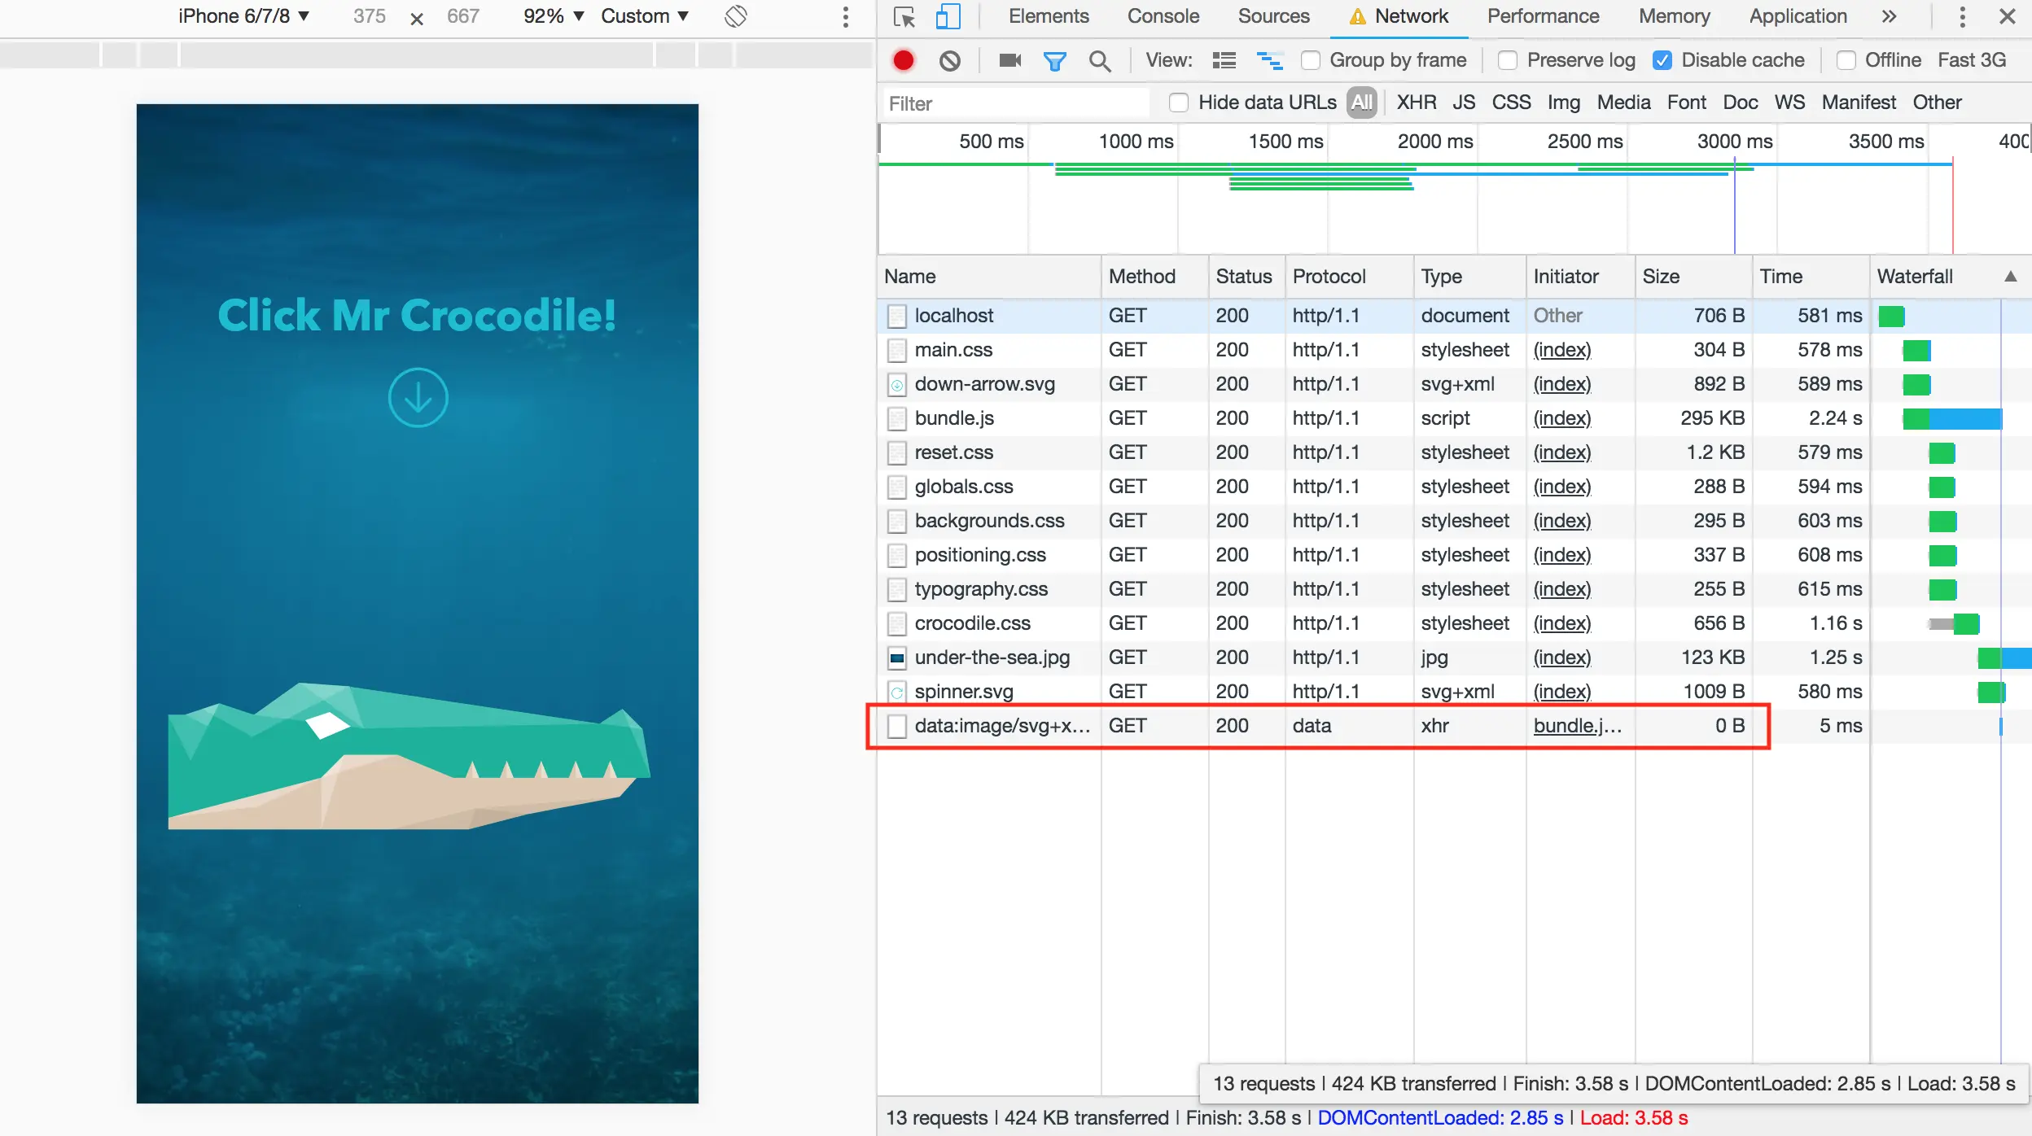The width and height of the screenshot is (2032, 1136).
Task: Enable the Preserve log checkbox
Action: tap(1508, 61)
